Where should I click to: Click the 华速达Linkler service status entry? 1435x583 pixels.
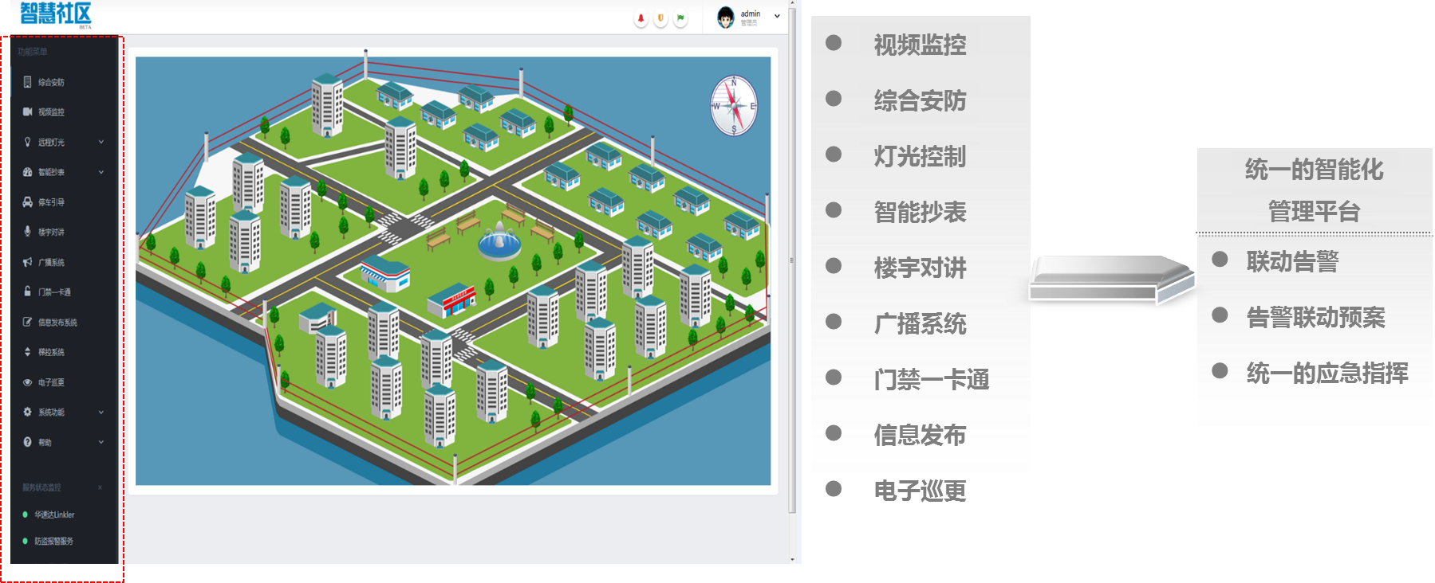point(53,515)
